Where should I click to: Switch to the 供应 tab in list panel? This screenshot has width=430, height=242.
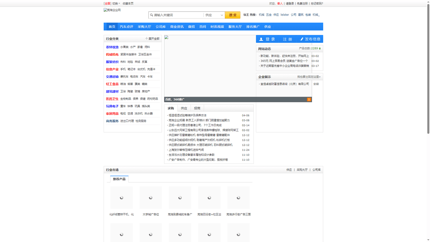184,108
